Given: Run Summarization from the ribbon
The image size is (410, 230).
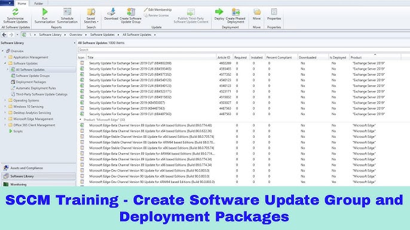Looking at the screenshot, I should [45, 16].
